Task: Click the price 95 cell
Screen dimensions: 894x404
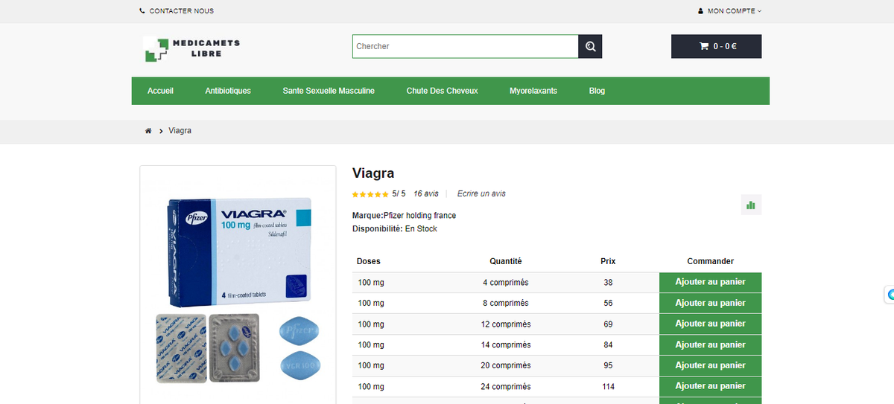Action: (x=608, y=366)
